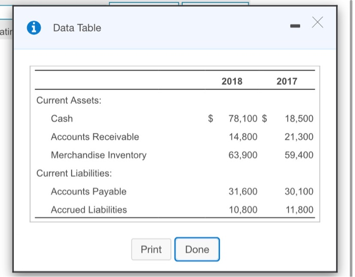Select the 18,500 Cash value
Image resolution: width=355 pixels, height=277 pixels.
click(x=299, y=118)
